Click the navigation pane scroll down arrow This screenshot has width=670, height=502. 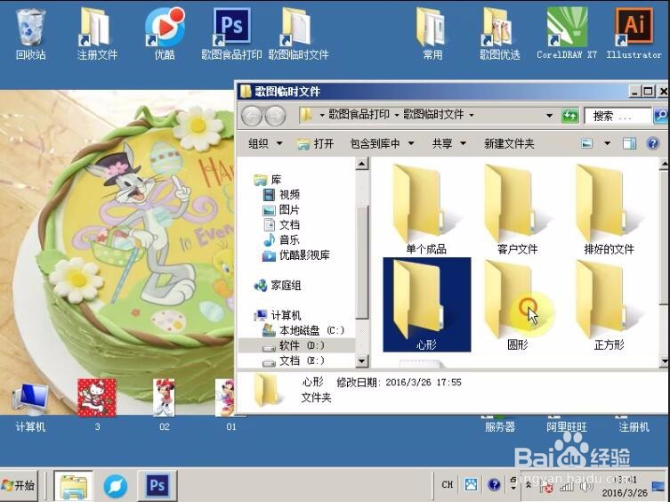[361, 361]
